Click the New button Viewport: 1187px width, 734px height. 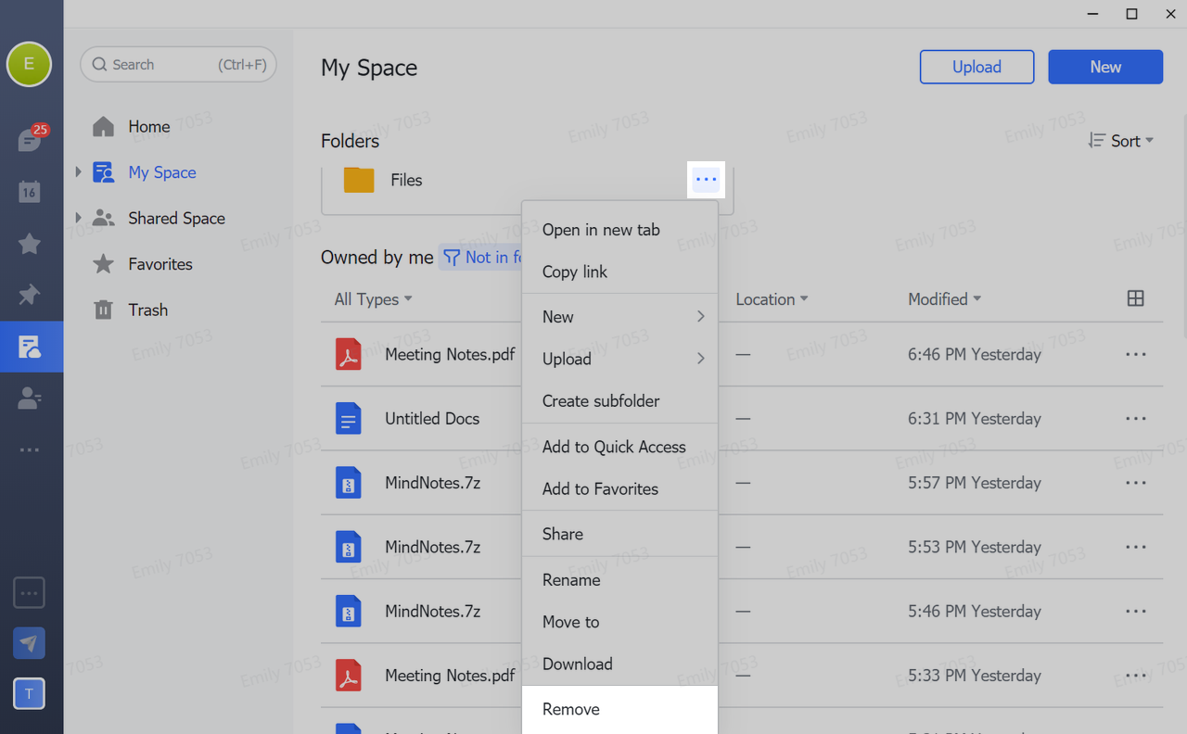pyautogui.click(x=1105, y=67)
